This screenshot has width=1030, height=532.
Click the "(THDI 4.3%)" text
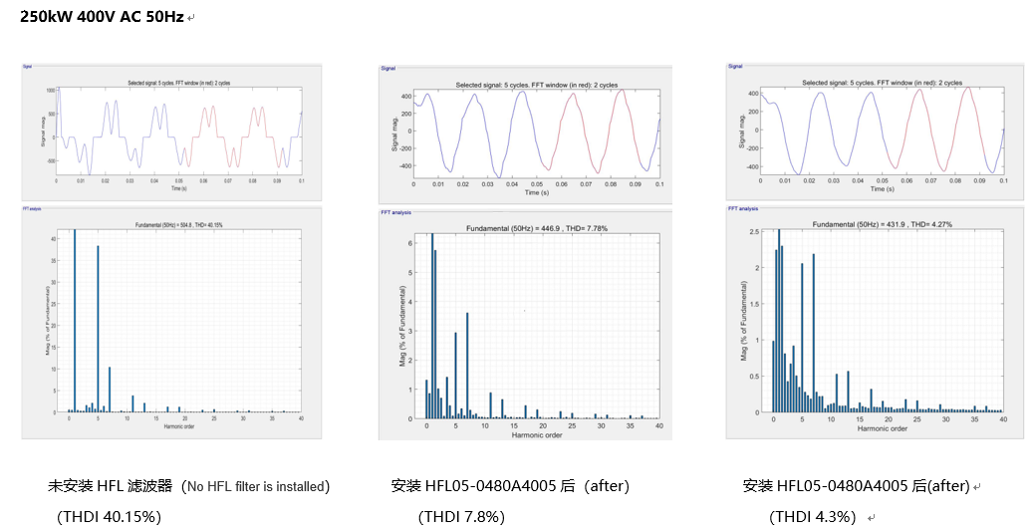(812, 517)
